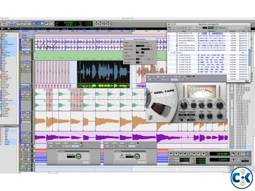Click Play in the floating Transport window
The width and height of the screenshot is (255, 191).
tap(190, 154)
